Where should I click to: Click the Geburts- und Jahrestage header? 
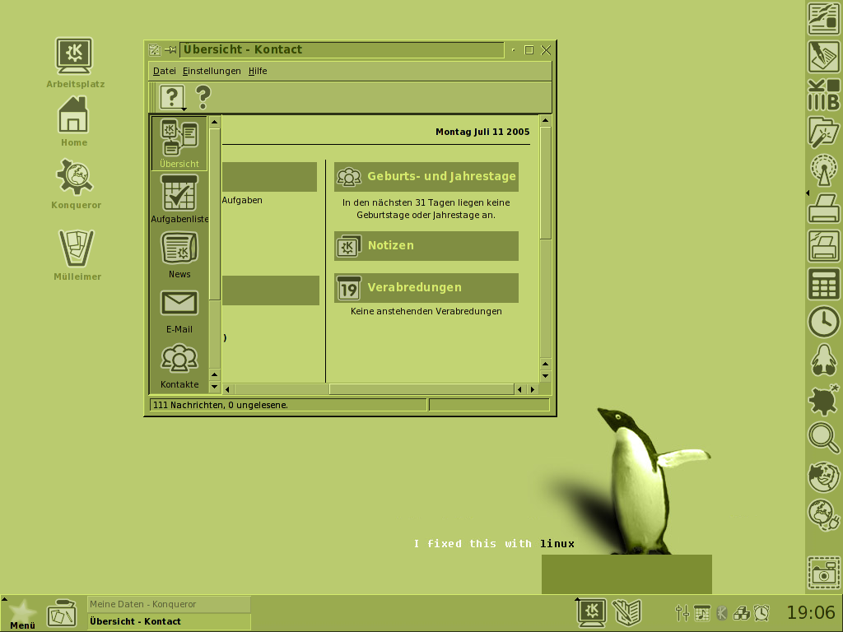click(426, 177)
